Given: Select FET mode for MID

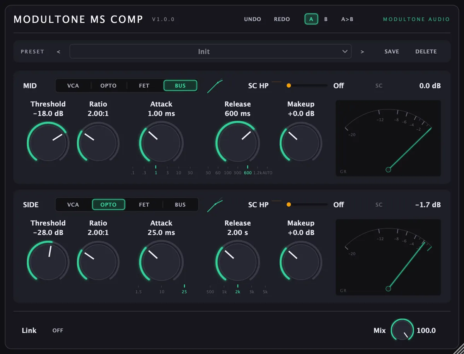Looking at the screenshot, I should pyautogui.click(x=144, y=86).
